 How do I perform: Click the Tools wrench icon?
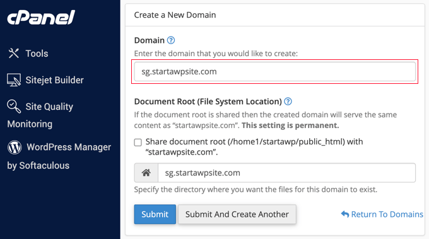point(13,53)
